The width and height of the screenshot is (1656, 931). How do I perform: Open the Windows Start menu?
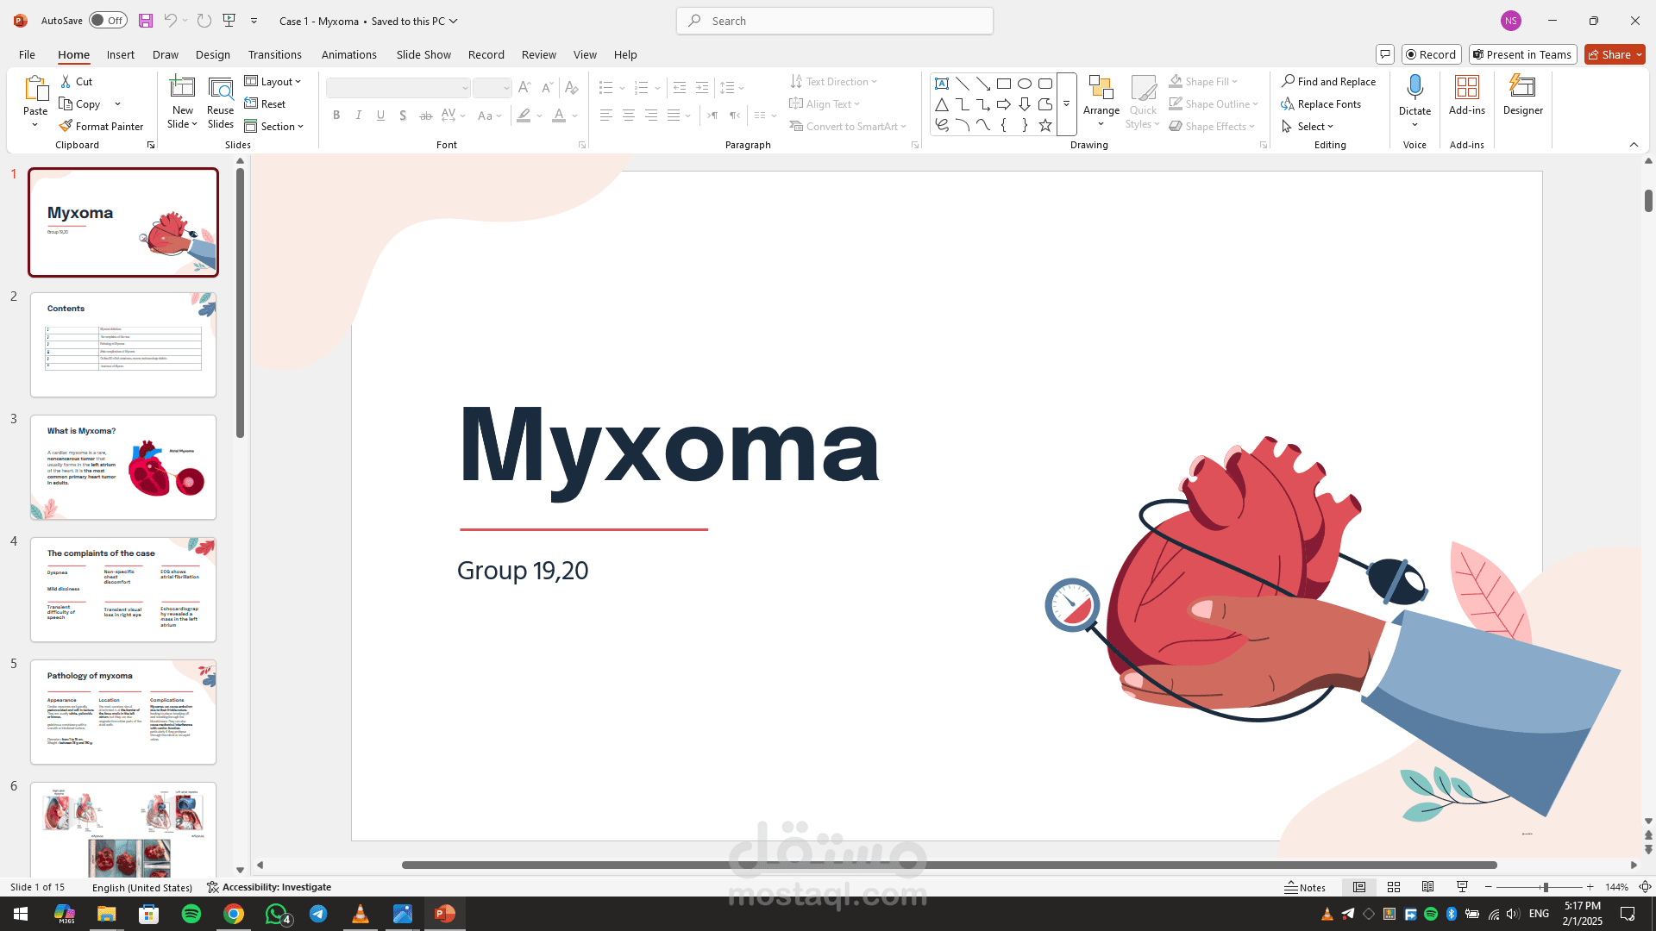pyautogui.click(x=21, y=914)
